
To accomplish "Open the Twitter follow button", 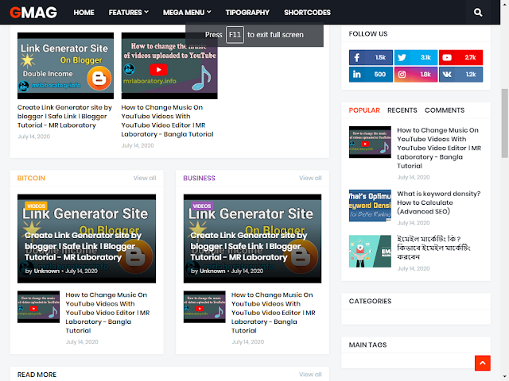I will 416,57.
